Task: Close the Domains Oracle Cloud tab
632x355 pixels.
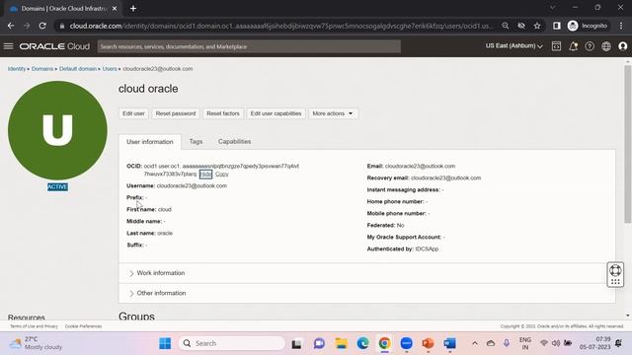Action: click(x=115, y=8)
